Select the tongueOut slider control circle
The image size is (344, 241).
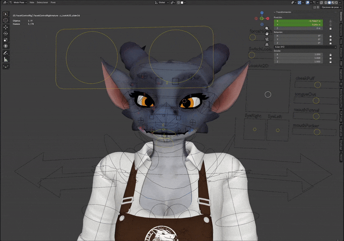(x=316, y=101)
